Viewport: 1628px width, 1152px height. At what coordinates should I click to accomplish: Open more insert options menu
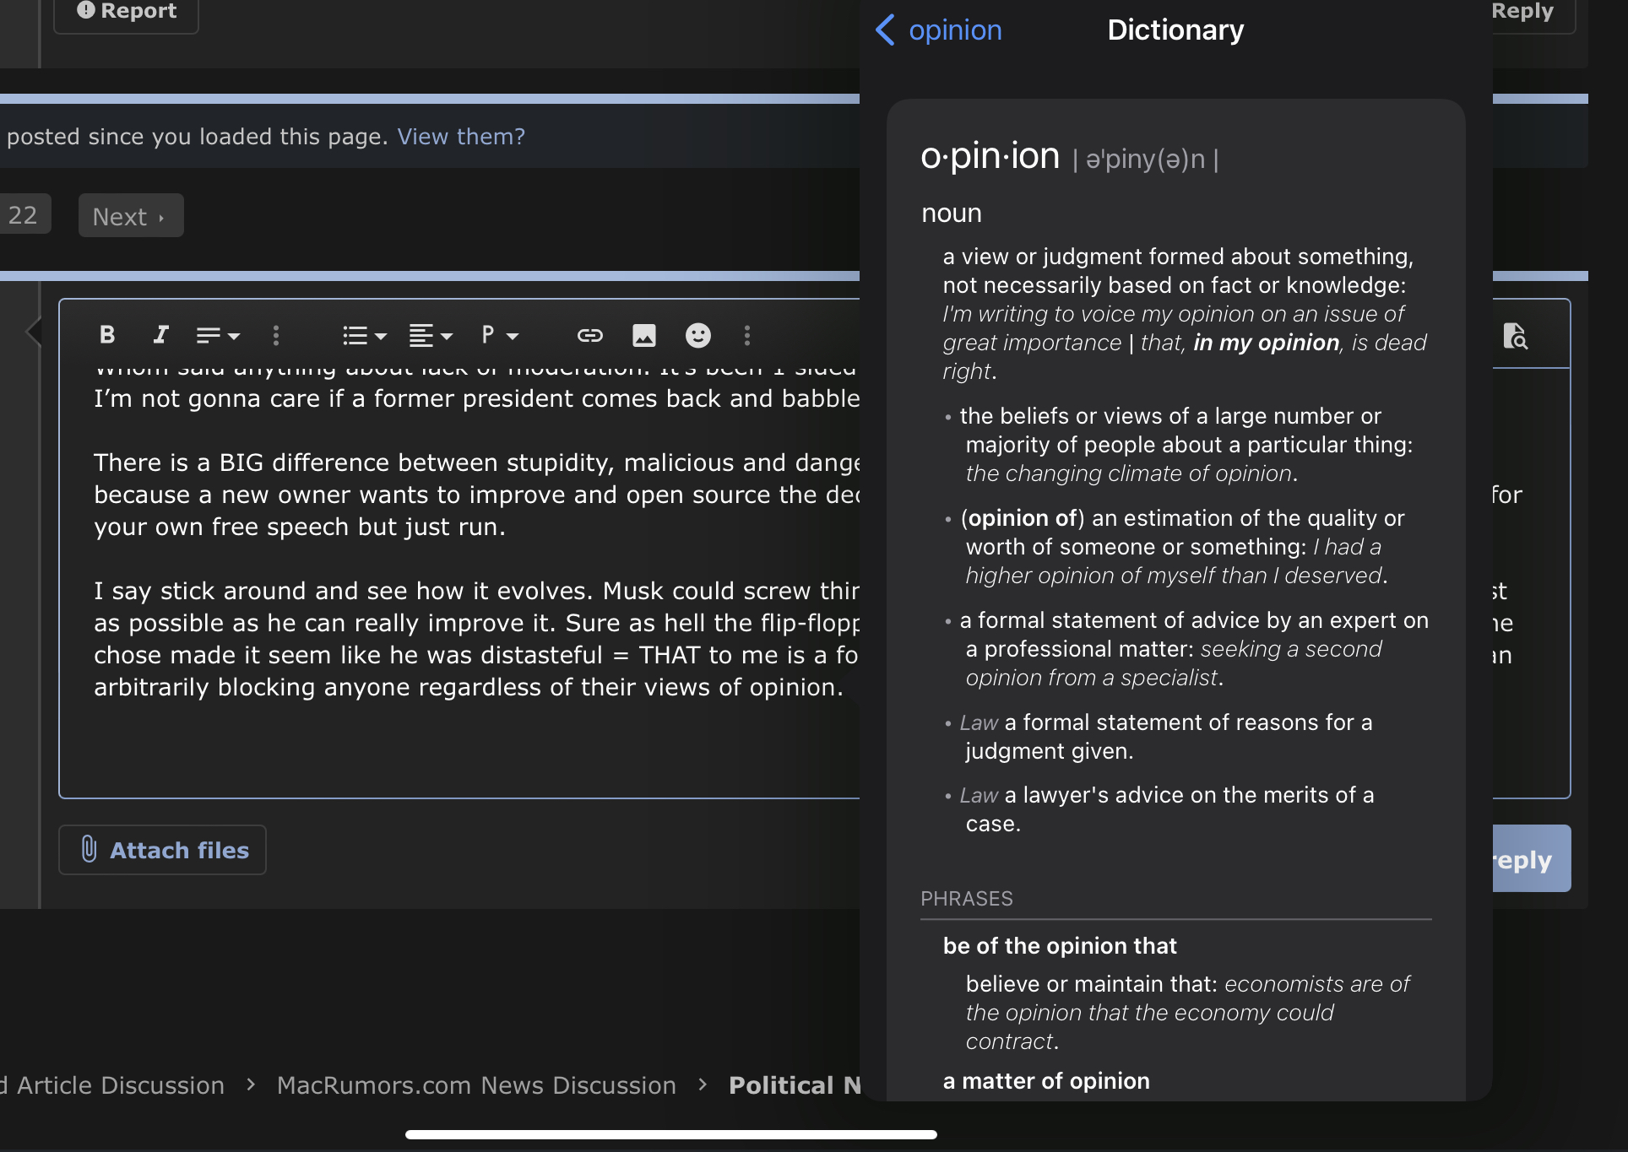(x=747, y=336)
